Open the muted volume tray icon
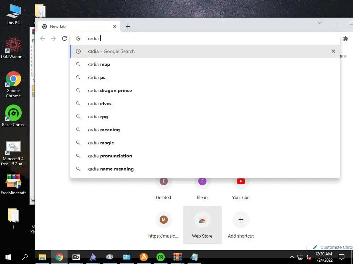The image size is (353, 264). [309, 257]
